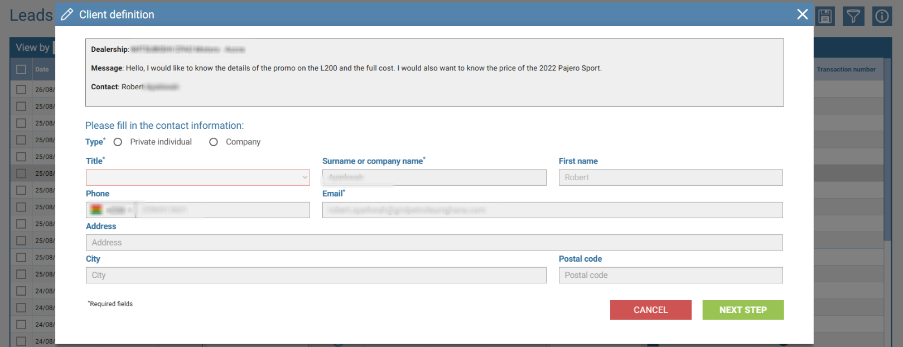Click the info icon in Leads toolbar

[882, 16]
